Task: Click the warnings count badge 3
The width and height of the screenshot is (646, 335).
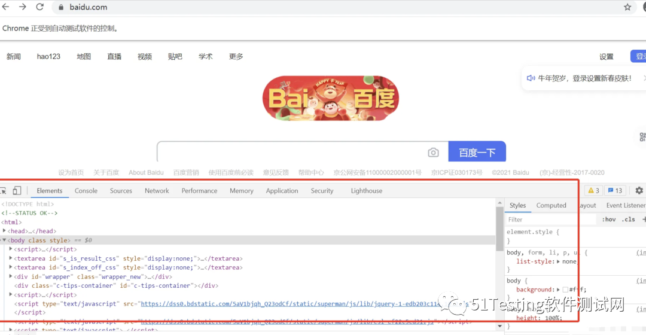Action: click(594, 190)
